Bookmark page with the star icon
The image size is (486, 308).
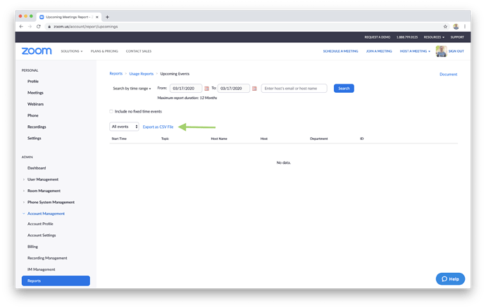(x=445, y=27)
